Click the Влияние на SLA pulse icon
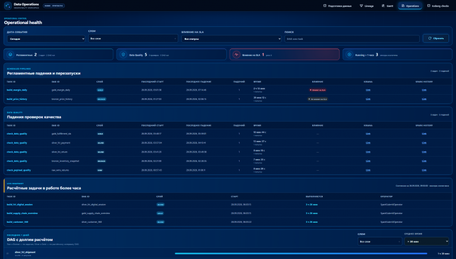Viewport: 456px width, 259px height. point(236,54)
